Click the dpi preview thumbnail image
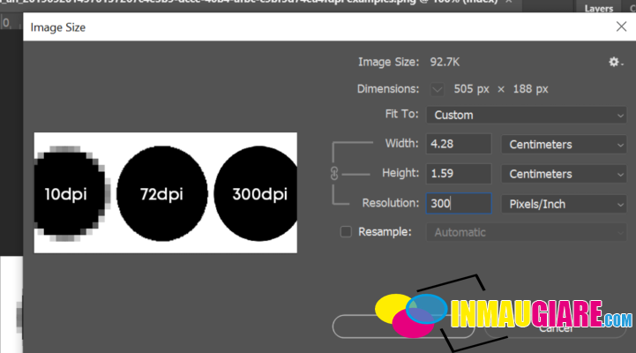 166,192
